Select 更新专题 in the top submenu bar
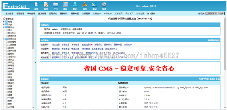 coord(75,14)
